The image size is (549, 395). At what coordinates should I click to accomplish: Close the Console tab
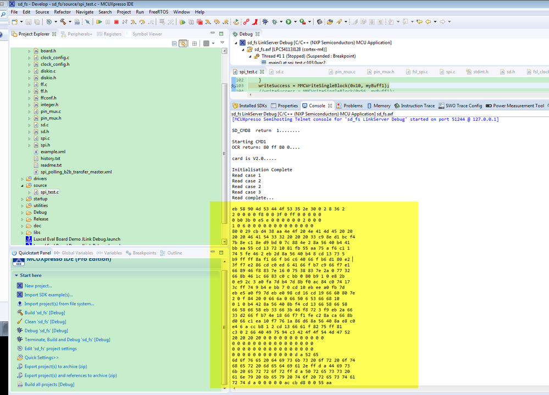point(330,105)
